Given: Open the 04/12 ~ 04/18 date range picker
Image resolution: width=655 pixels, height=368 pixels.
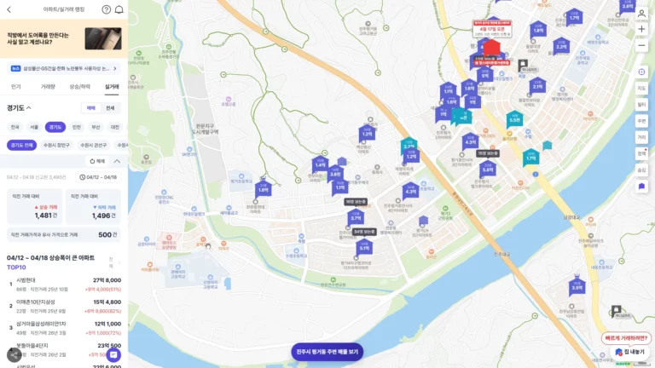Looking at the screenshot, I should pyautogui.click(x=99, y=177).
